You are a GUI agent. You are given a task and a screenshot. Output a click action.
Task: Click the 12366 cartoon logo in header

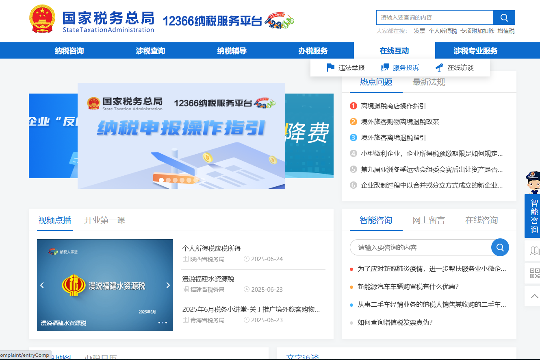point(280,20)
